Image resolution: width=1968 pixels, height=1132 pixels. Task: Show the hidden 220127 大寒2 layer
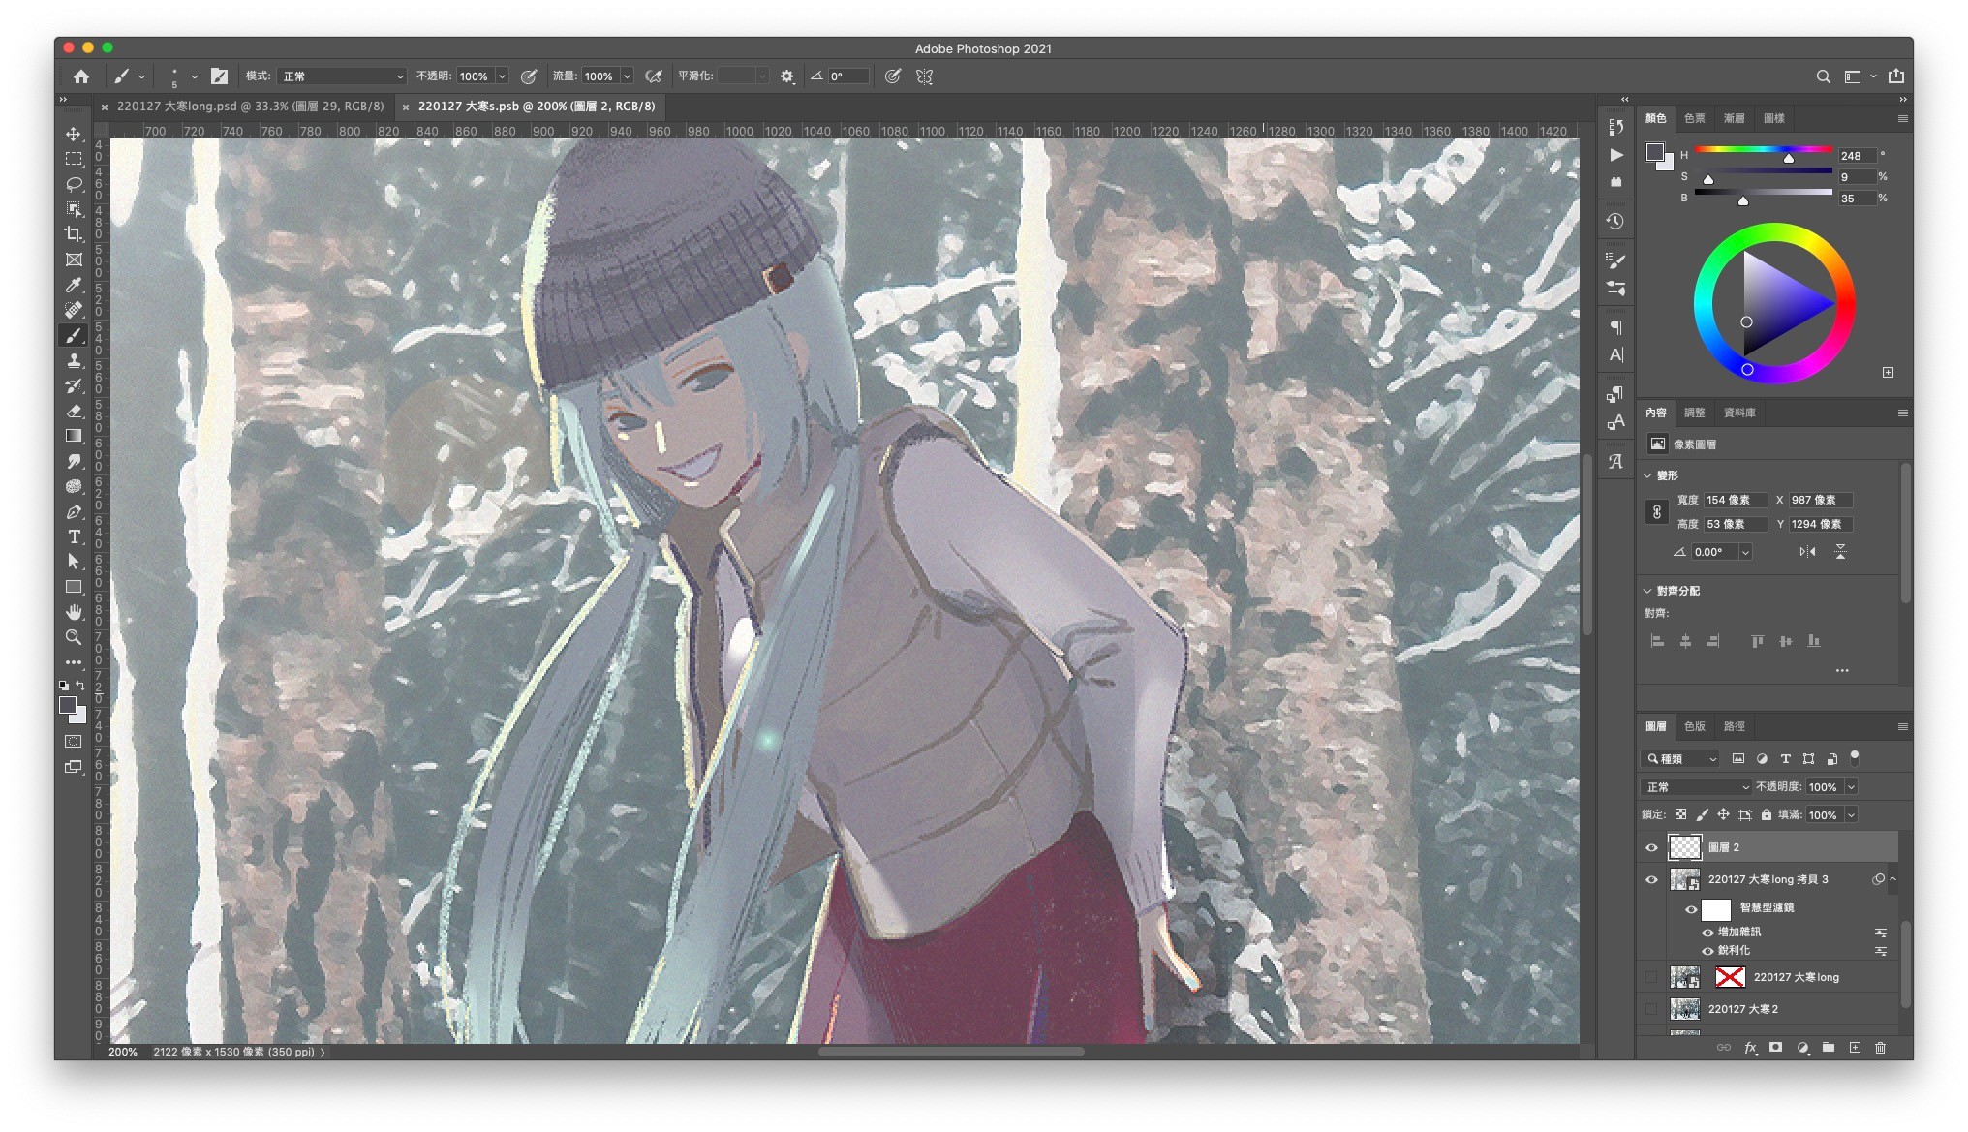coord(1652,1009)
